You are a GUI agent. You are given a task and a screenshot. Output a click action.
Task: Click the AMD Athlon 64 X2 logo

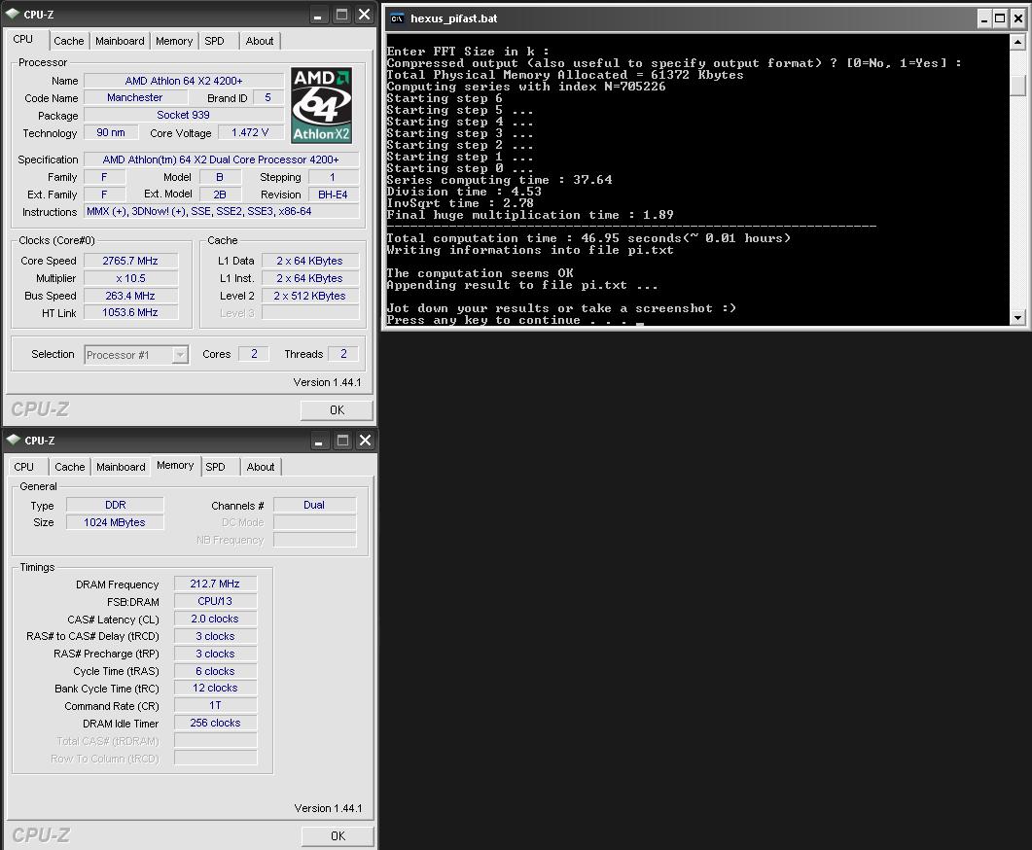321,105
